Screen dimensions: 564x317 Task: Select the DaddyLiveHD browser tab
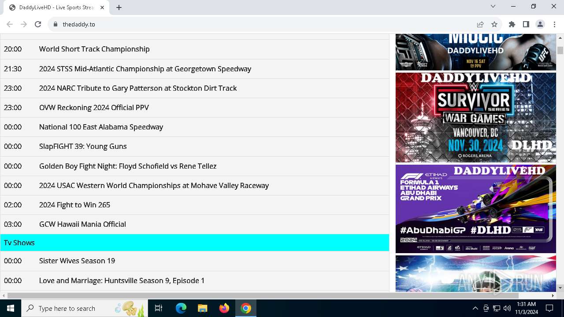[56, 7]
